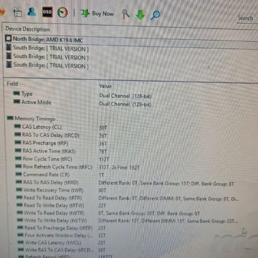Click the flame icon in toolbar
258x258 pixels.
pos(3,12)
